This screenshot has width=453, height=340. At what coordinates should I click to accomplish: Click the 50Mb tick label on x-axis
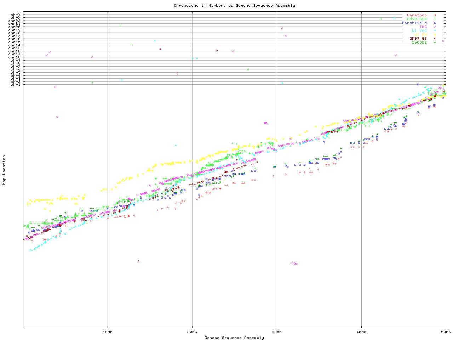click(x=446, y=332)
